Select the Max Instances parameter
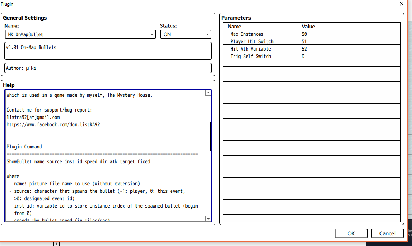 [247, 34]
